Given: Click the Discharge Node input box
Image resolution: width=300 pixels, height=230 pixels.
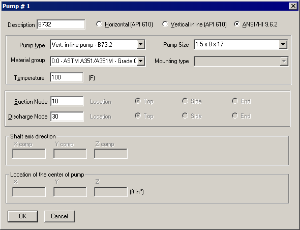Looking at the screenshot, I should 67,117.
